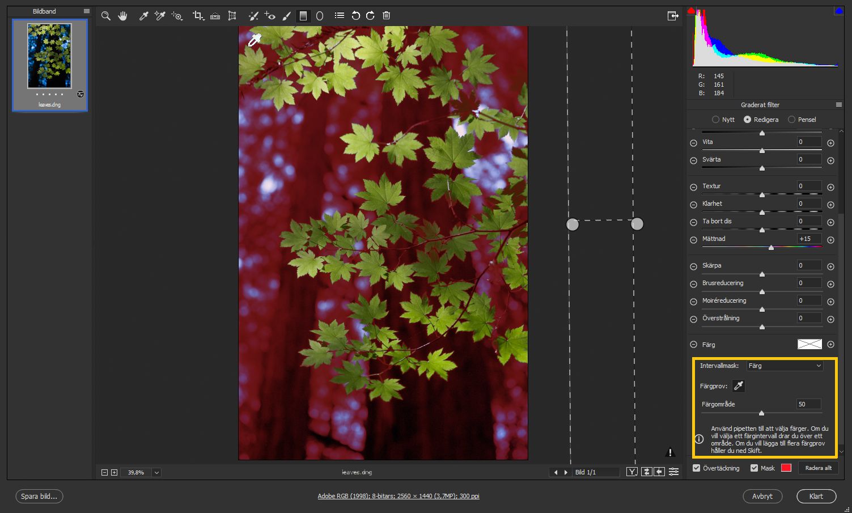
Task: Select the Nytt radio button
Action: (x=715, y=120)
